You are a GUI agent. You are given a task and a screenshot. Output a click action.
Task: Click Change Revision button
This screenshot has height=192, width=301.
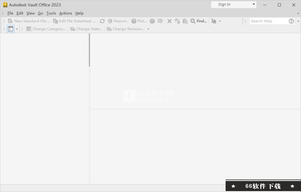pos(125,29)
